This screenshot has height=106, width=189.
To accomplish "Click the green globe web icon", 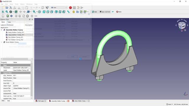I will point(8,16).
